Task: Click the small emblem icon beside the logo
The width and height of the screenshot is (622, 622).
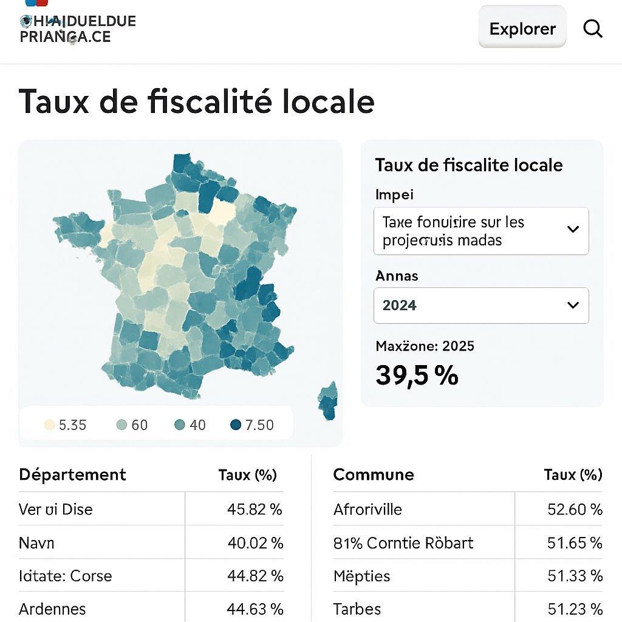Action: (26, 21)
